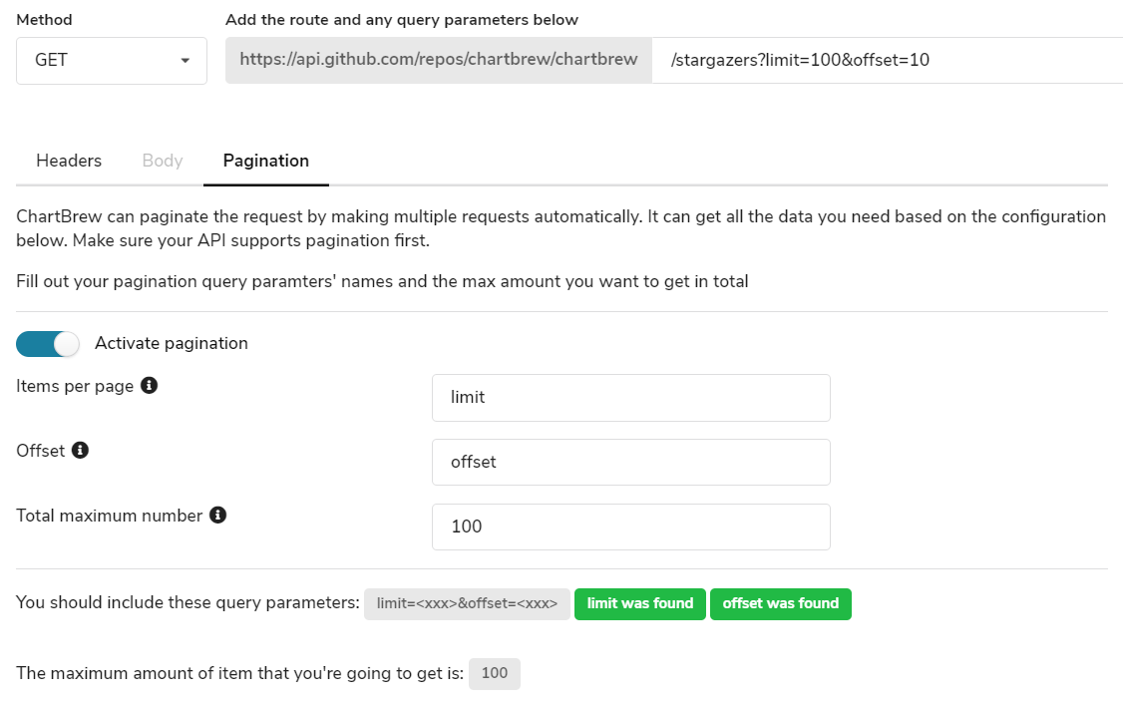Click the api.github.com base URL label

point(439,61)
